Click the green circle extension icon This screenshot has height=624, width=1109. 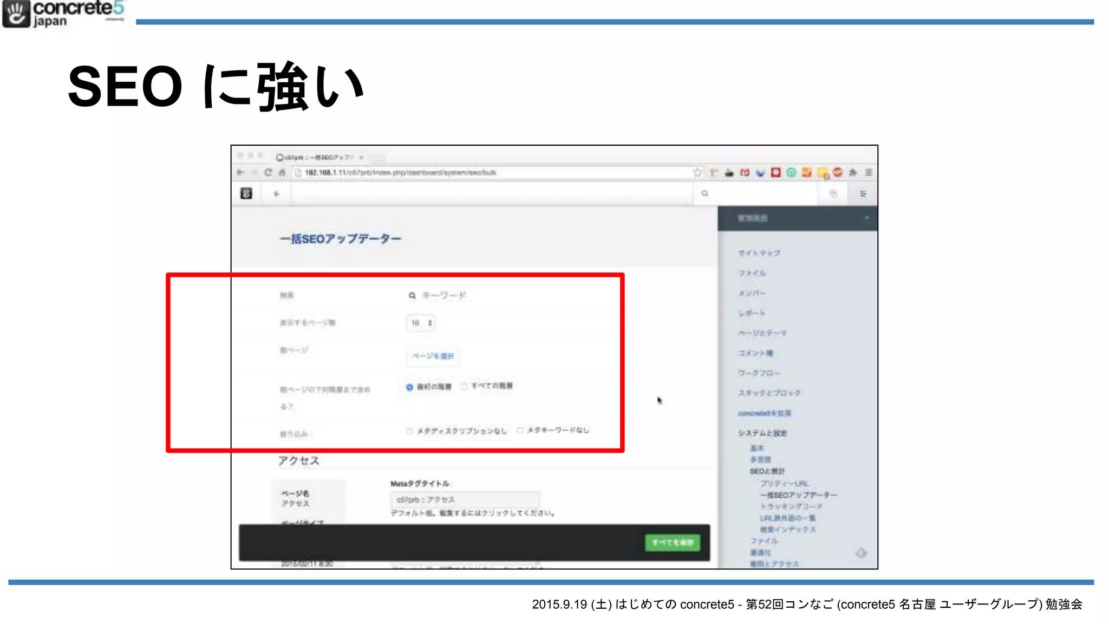point(791,172)
